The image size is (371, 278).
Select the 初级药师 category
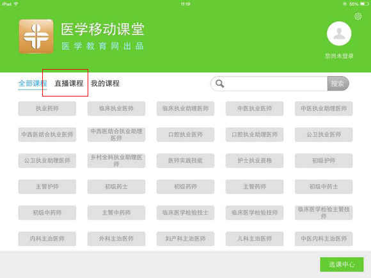pos(185,187)
